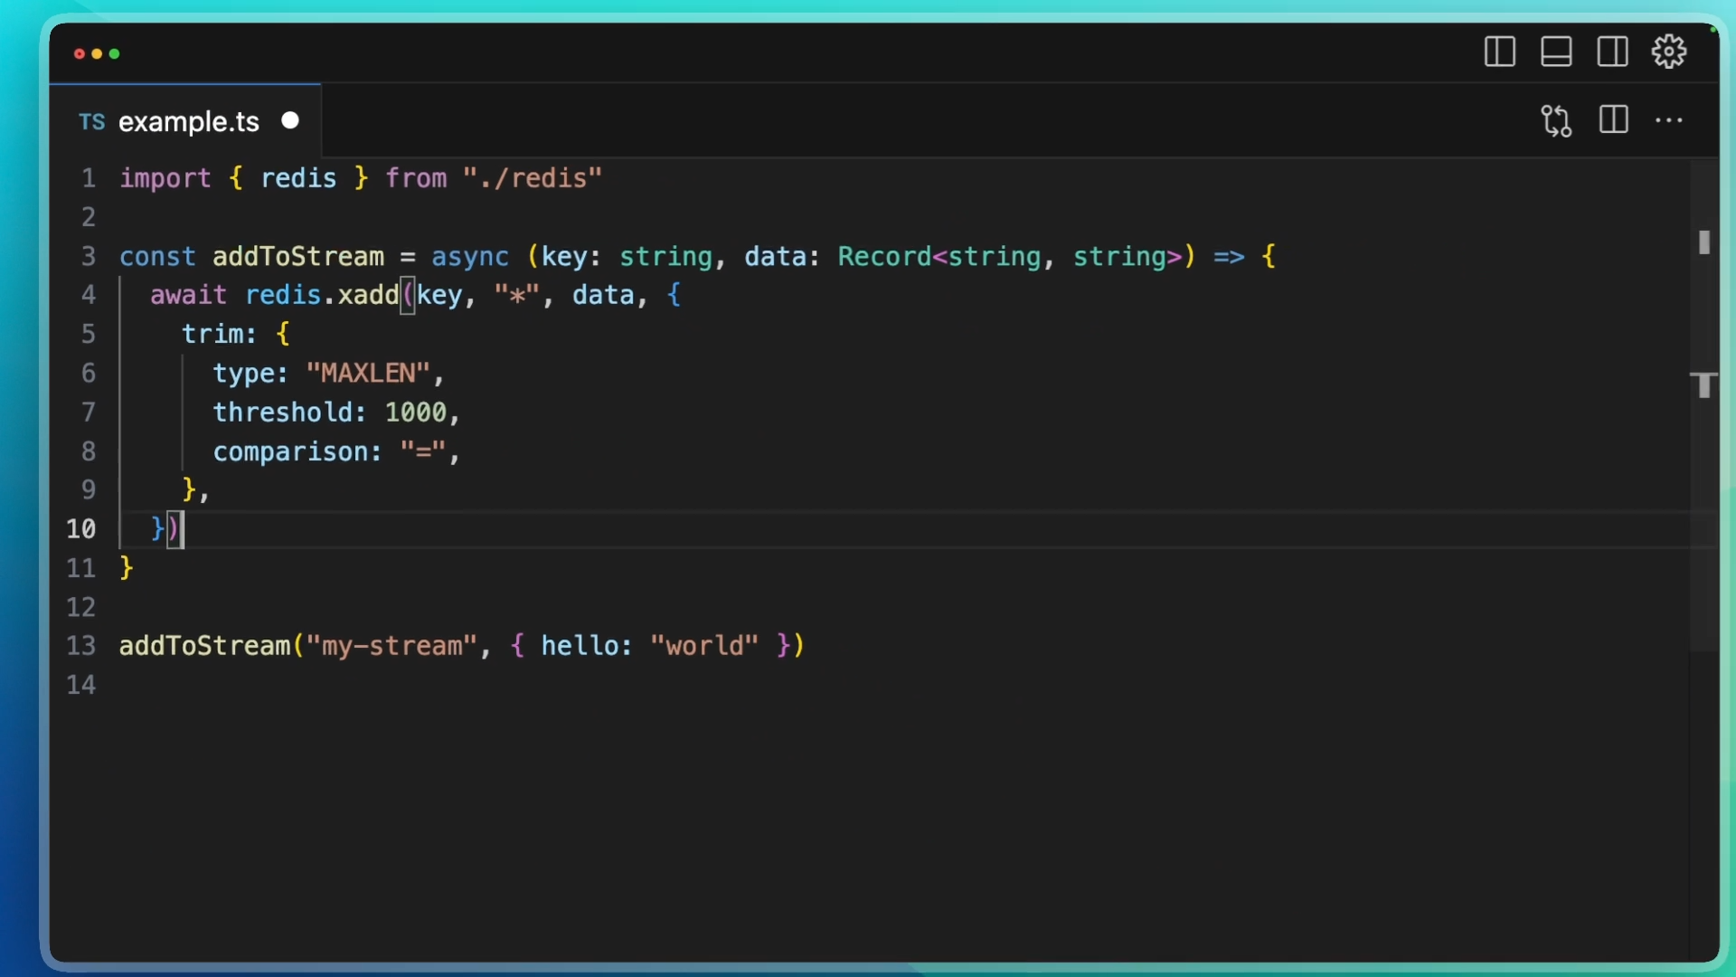Click the open changes compare icon

pyautogui.click(x=1556, y=120)
